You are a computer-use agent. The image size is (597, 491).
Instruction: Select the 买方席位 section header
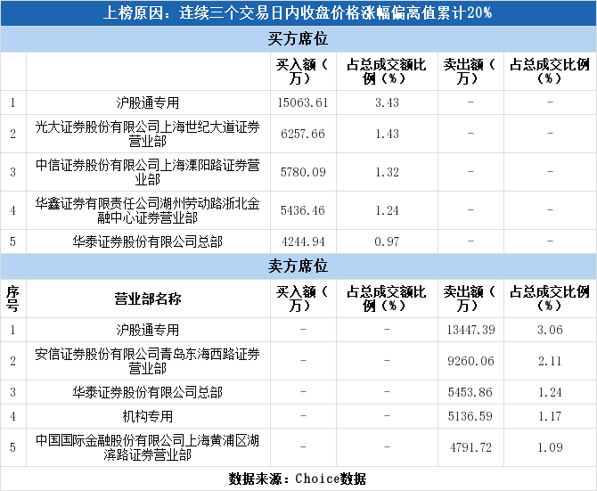coord(298,39)
